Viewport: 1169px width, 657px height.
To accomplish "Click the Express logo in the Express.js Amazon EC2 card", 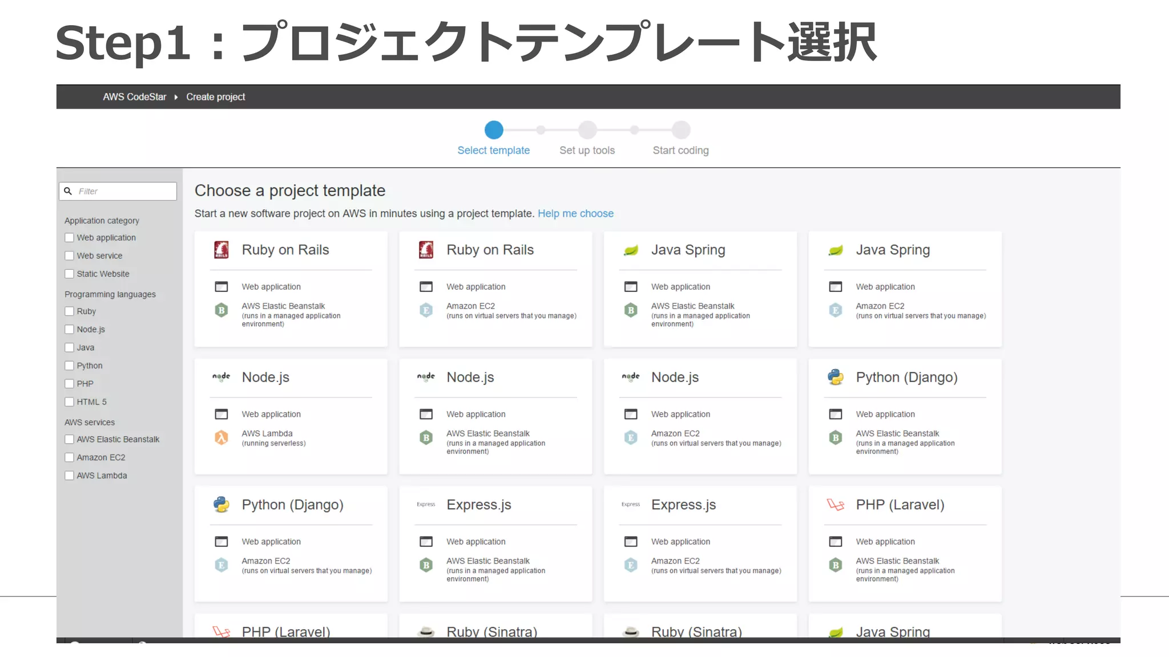I will point(631,505).
